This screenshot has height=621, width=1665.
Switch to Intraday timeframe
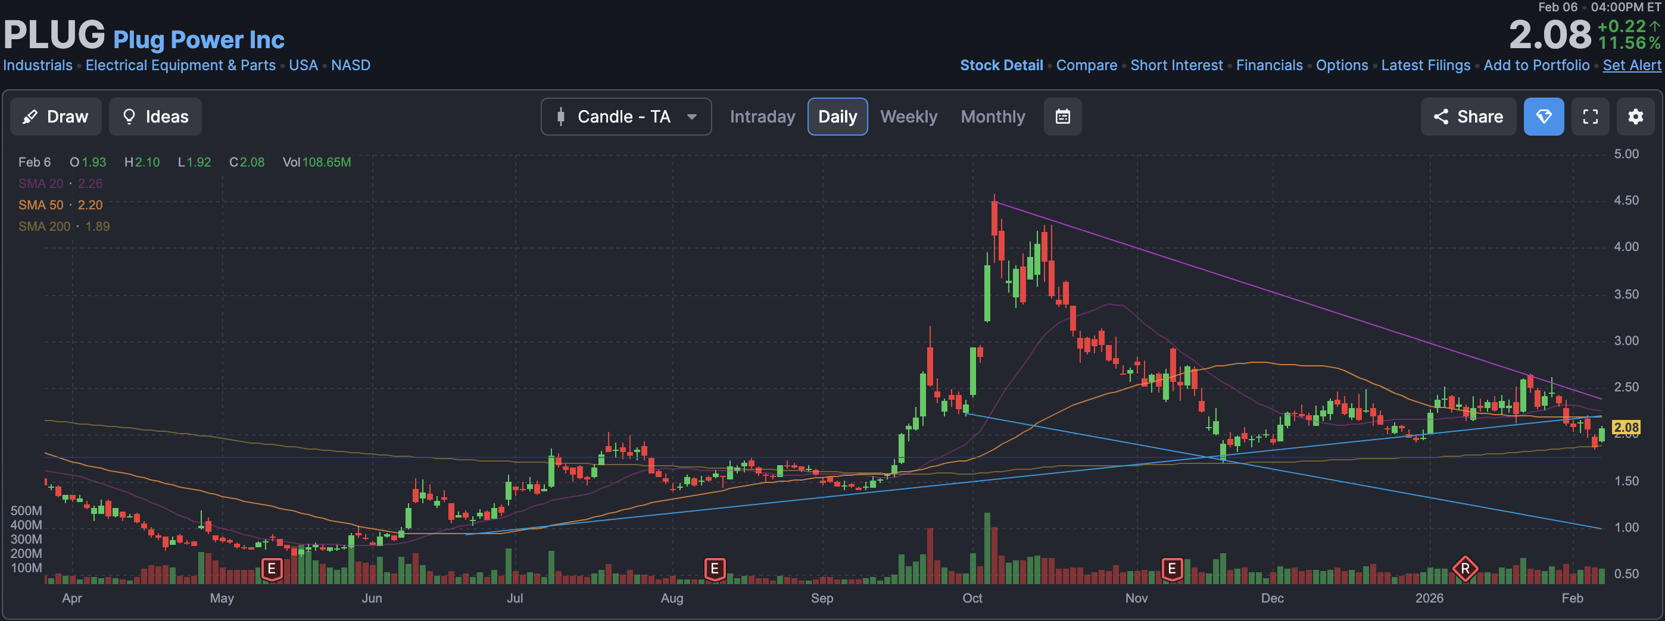pos(762,117)
